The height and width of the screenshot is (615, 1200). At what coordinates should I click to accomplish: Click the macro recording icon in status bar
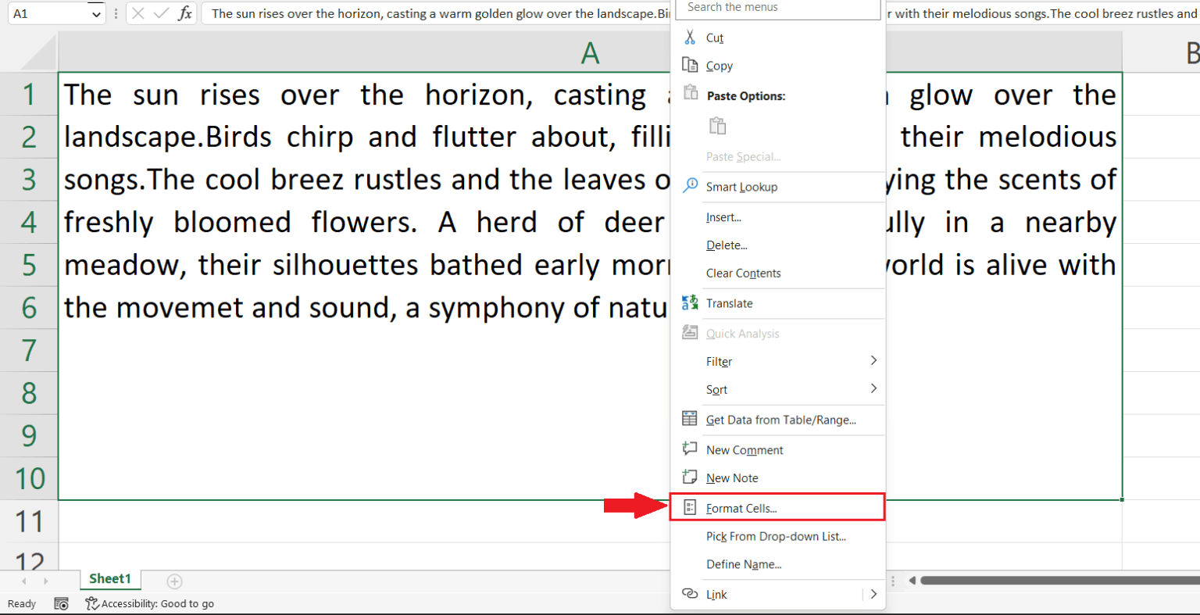[x=61, y=603]
